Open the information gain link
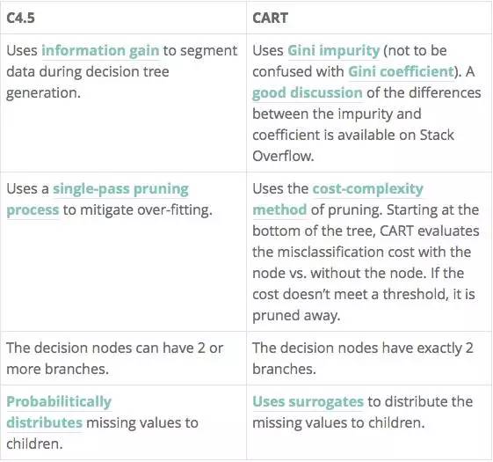 pyautogui.click(x=100, y=51)
